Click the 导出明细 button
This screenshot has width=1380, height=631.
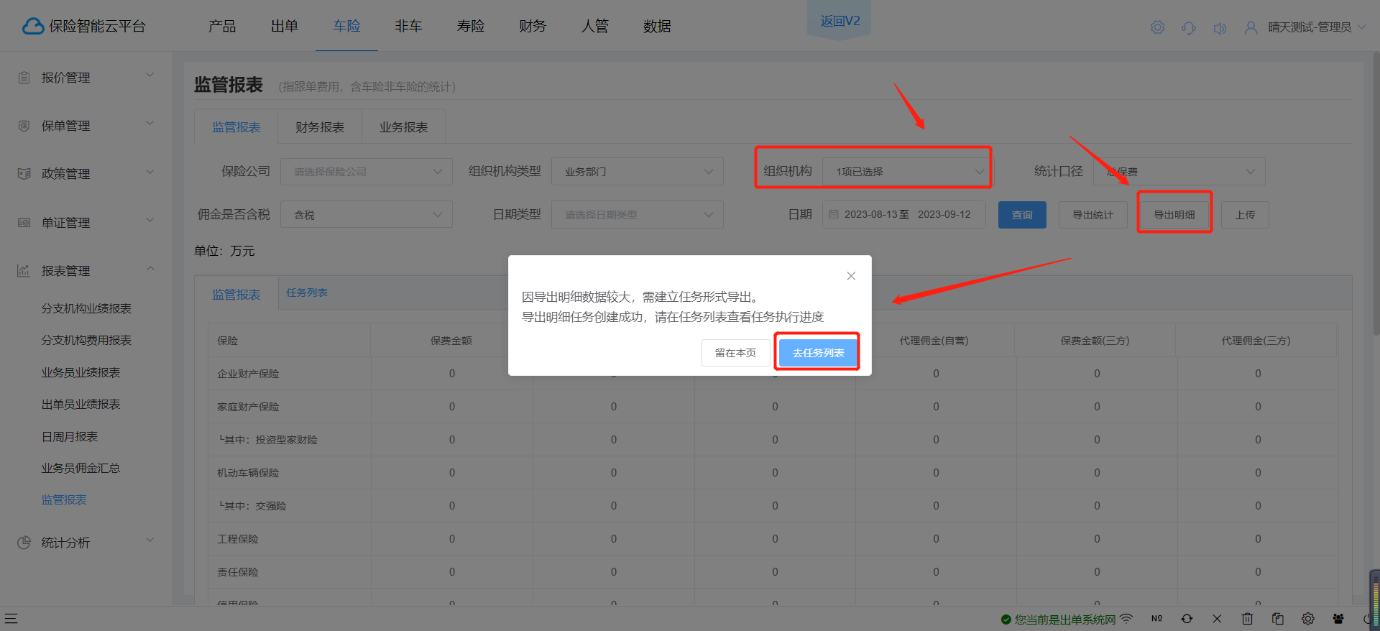tap(1174, 215)
